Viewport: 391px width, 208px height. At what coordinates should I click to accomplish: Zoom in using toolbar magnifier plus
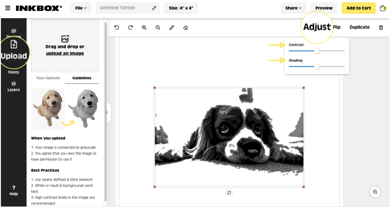(x=144, y=28)
